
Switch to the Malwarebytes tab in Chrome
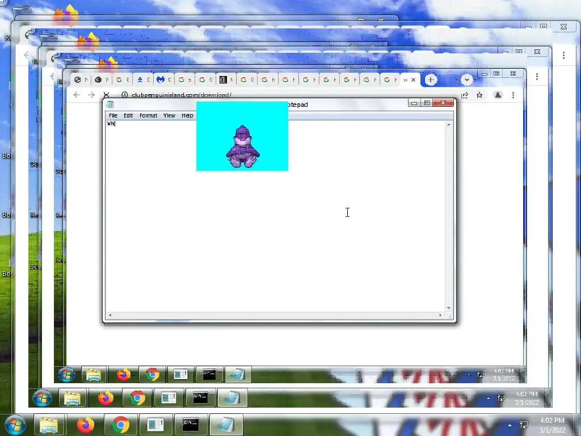163,79
